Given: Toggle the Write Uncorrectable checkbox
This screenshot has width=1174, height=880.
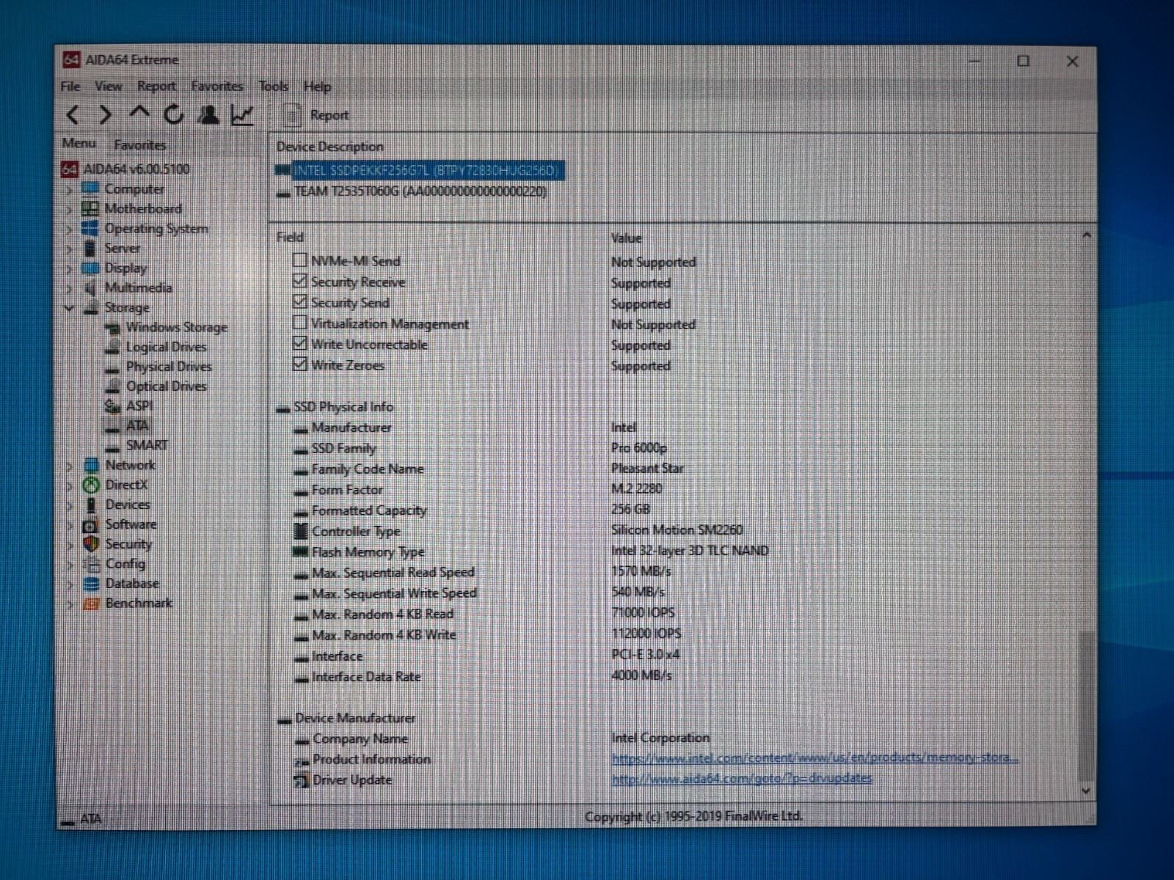Looking at the screenshot, I should pyautogui.click(x=299, y=343).
